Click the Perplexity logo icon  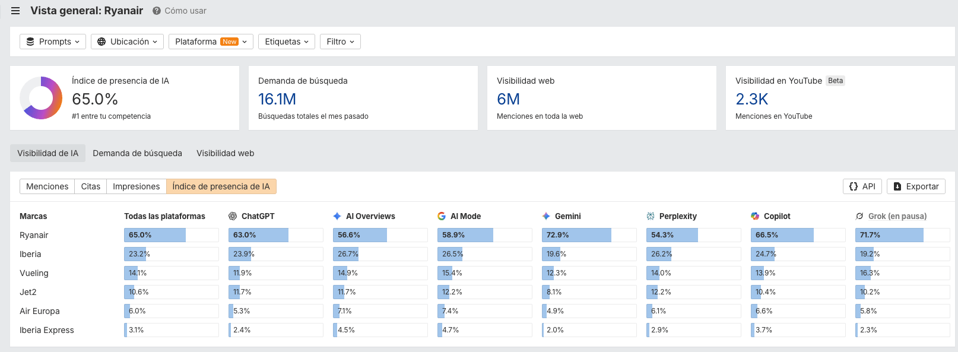(651, 216)
